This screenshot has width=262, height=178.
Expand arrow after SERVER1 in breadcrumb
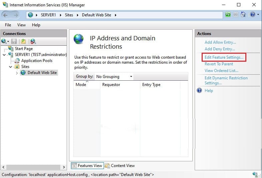(x=60, y=15)
